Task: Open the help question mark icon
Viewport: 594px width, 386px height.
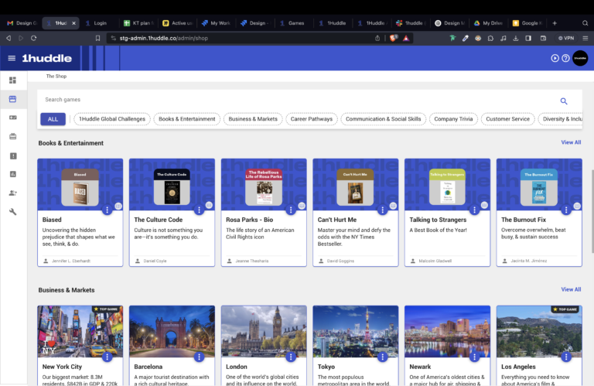Action: (x=565, y=58)
